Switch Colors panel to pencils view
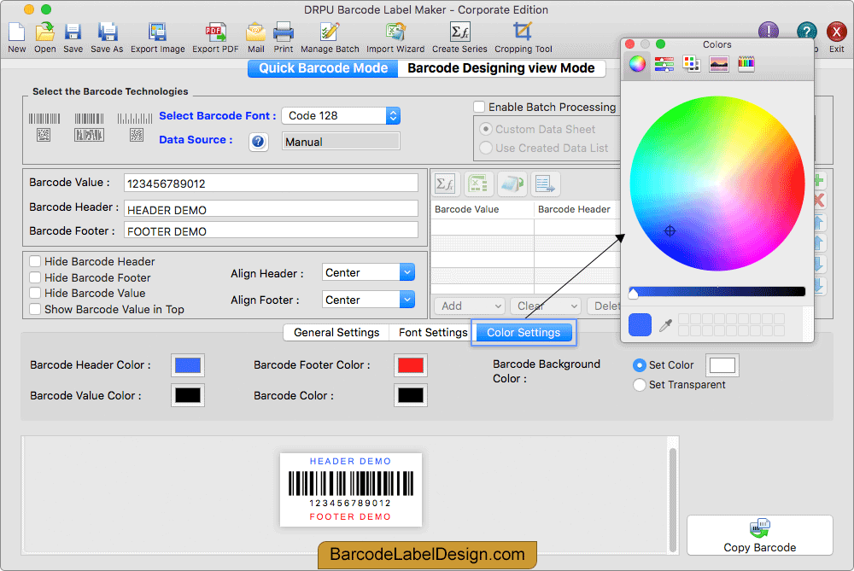The width and height of the screenshot is (854, 571). 746,64
